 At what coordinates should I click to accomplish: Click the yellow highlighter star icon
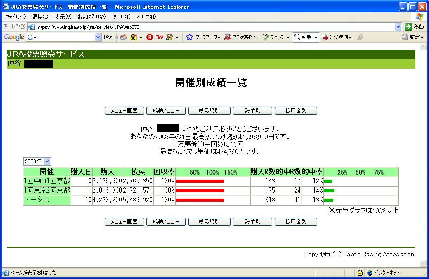(x=133, y=37)
